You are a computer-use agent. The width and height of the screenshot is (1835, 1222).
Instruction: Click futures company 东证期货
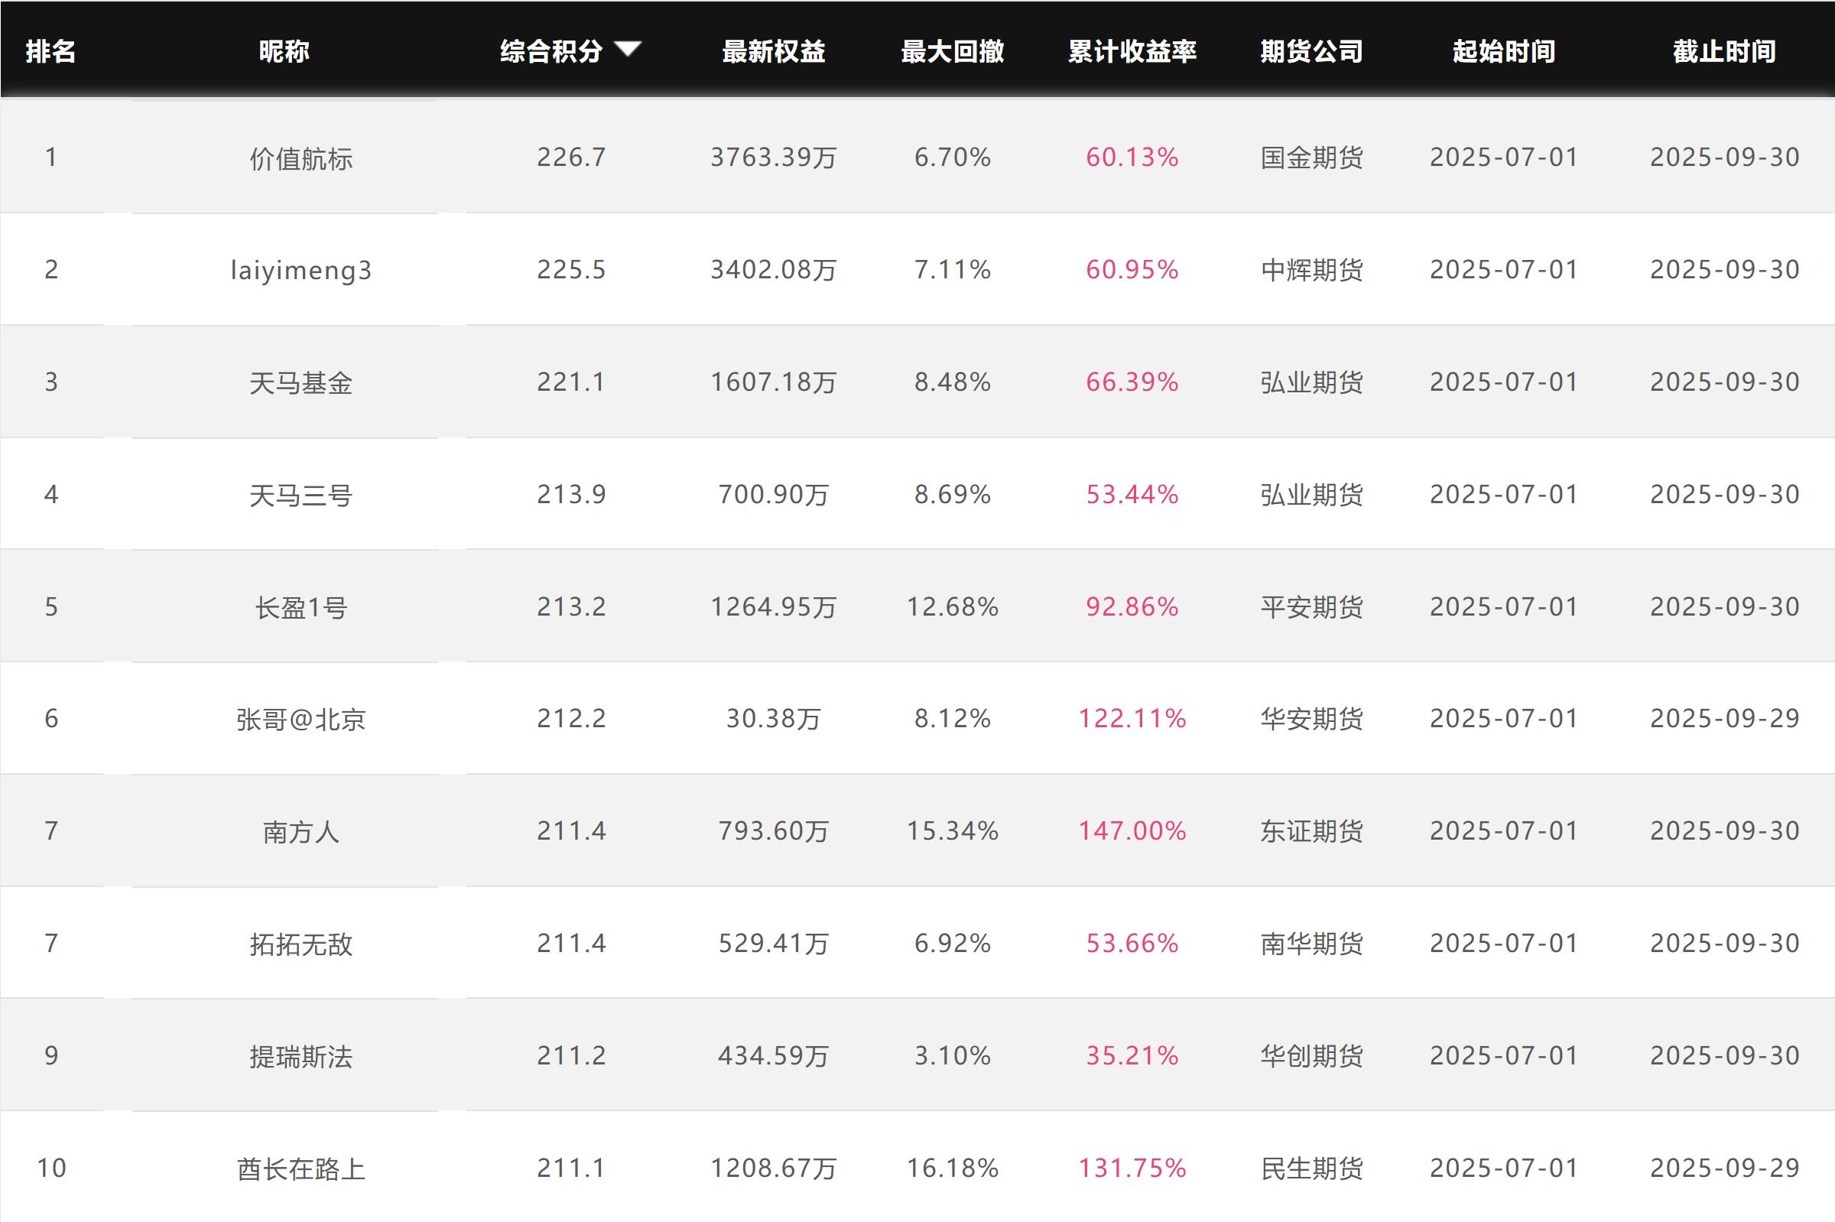click(x=1312, y=831)
